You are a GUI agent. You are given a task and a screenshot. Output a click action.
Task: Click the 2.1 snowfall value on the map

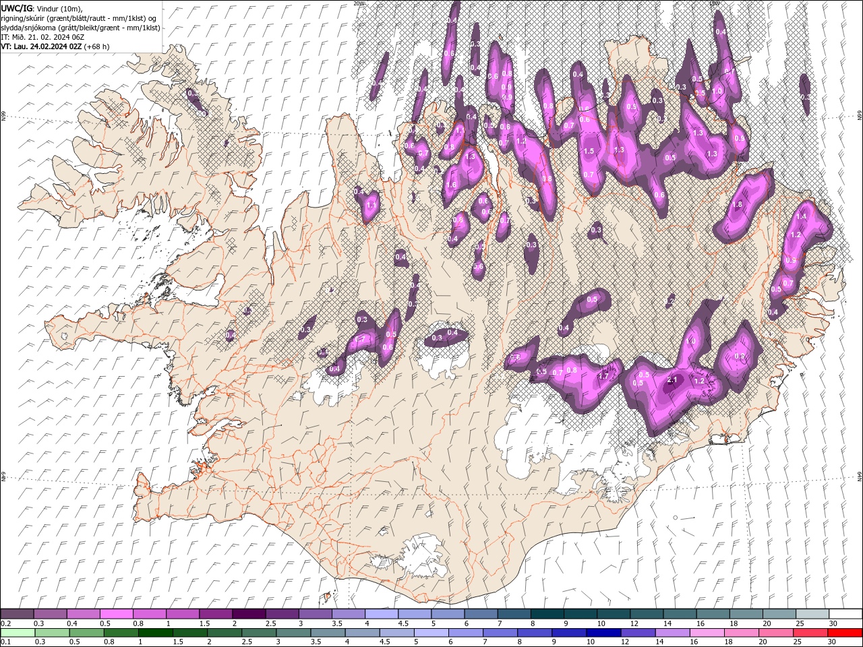click(672, 380)
